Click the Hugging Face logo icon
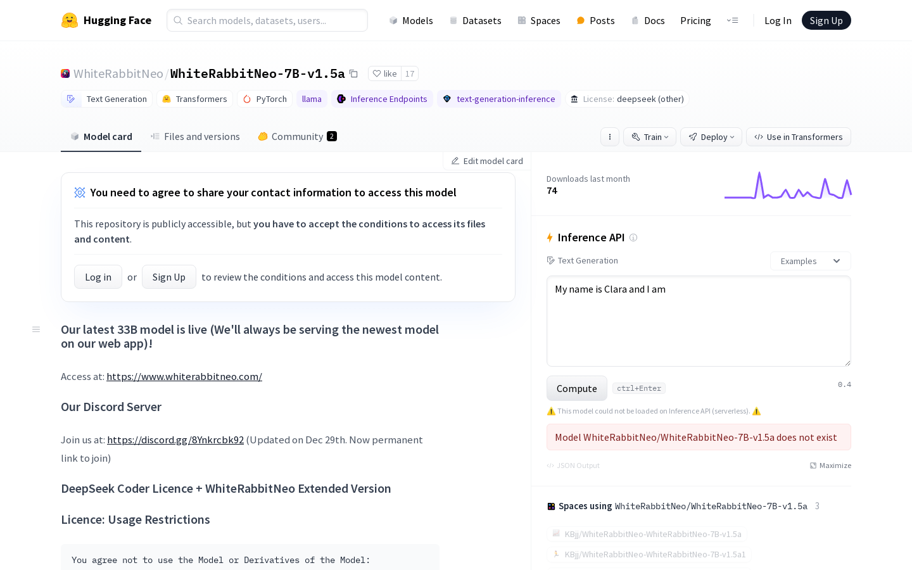 click(70, 20)
